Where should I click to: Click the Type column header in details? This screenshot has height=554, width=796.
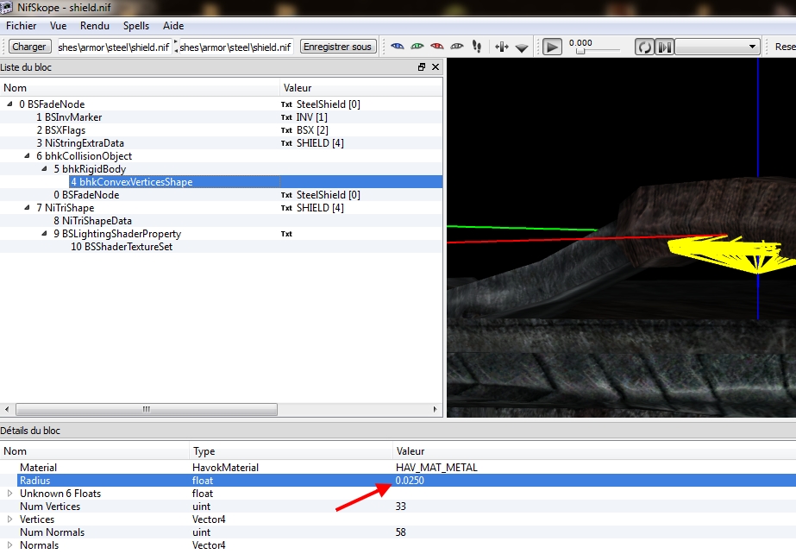tap(291, 451)
